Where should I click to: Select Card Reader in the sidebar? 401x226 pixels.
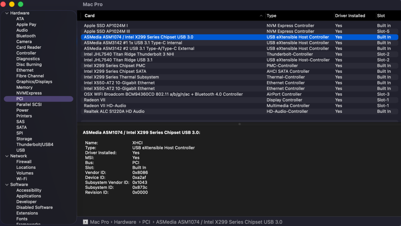point(28,48)
